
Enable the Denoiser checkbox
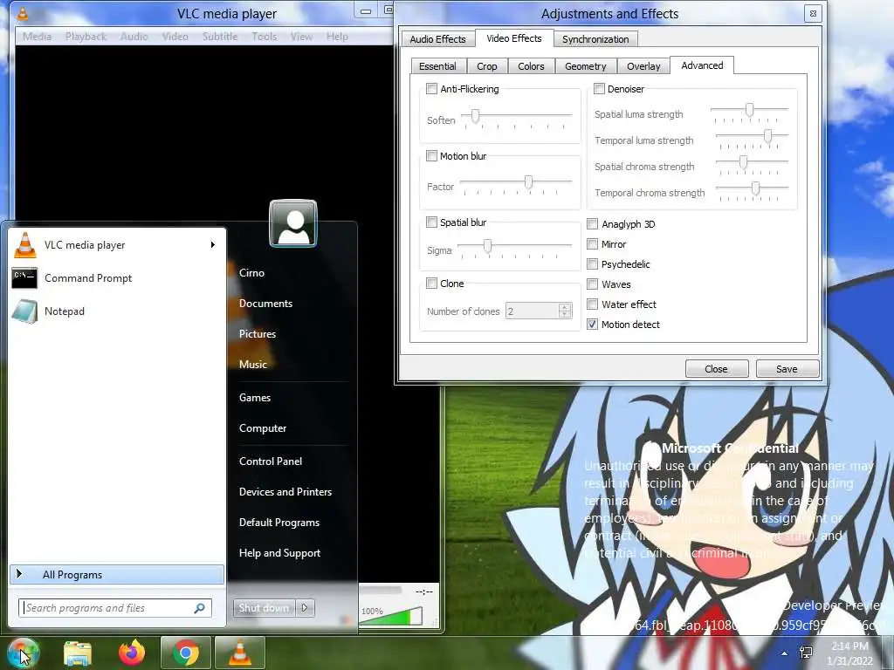(x=599, y=89)
